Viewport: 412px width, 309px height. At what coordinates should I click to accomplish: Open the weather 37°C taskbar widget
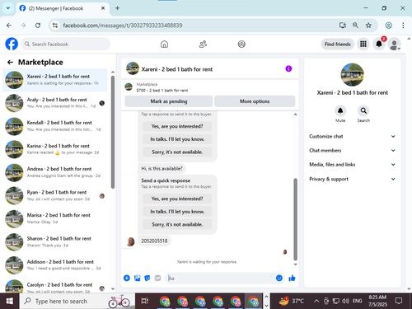pyautogui.click(x=291, y=301)
